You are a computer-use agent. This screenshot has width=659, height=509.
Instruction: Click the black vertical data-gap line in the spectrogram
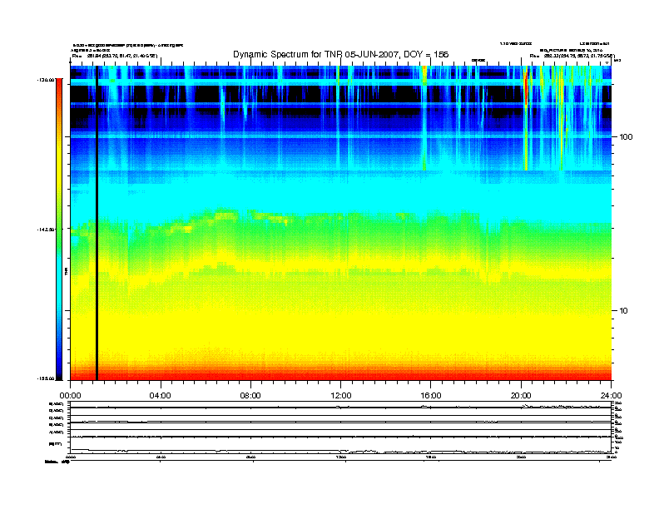[x=97, y=223]
